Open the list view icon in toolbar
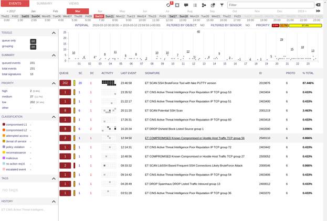This screenshot has height=221, width=327. click(195, 5)
